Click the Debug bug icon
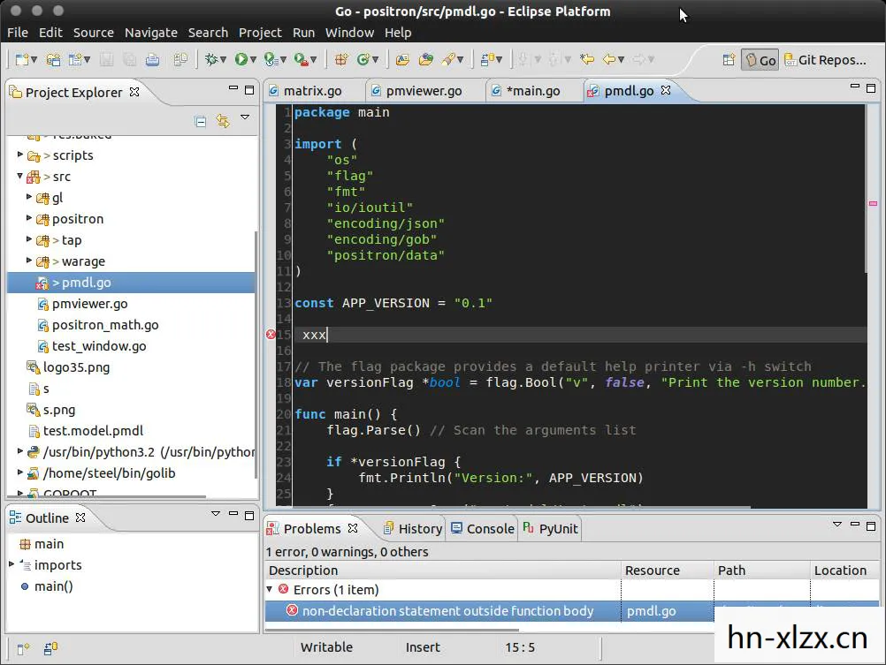Viewport: 886px width, 665px height. tap(211, 59)
